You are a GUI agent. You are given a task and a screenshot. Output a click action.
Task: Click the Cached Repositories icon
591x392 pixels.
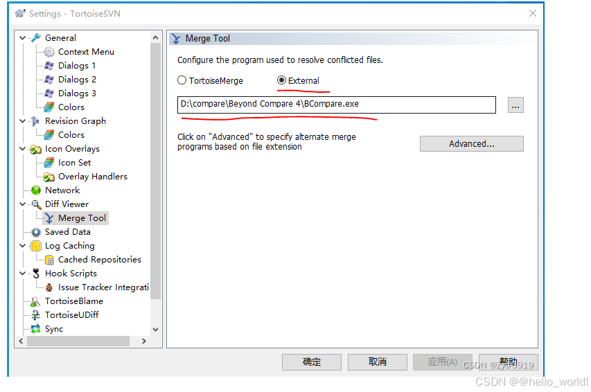pos(49,260)
